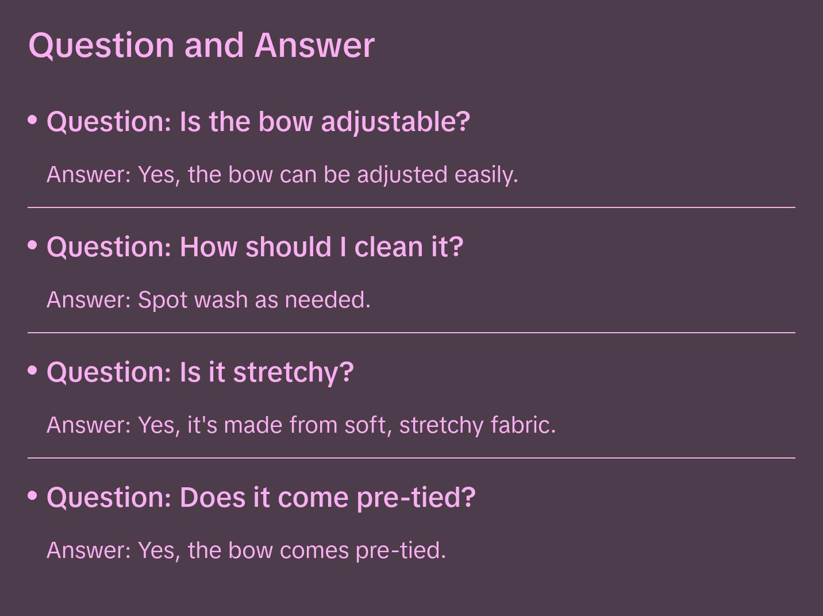Screen dimensions: 823x616
Task: Click the word "adjustable?" in the first question
Action: (x=395, y=122)
